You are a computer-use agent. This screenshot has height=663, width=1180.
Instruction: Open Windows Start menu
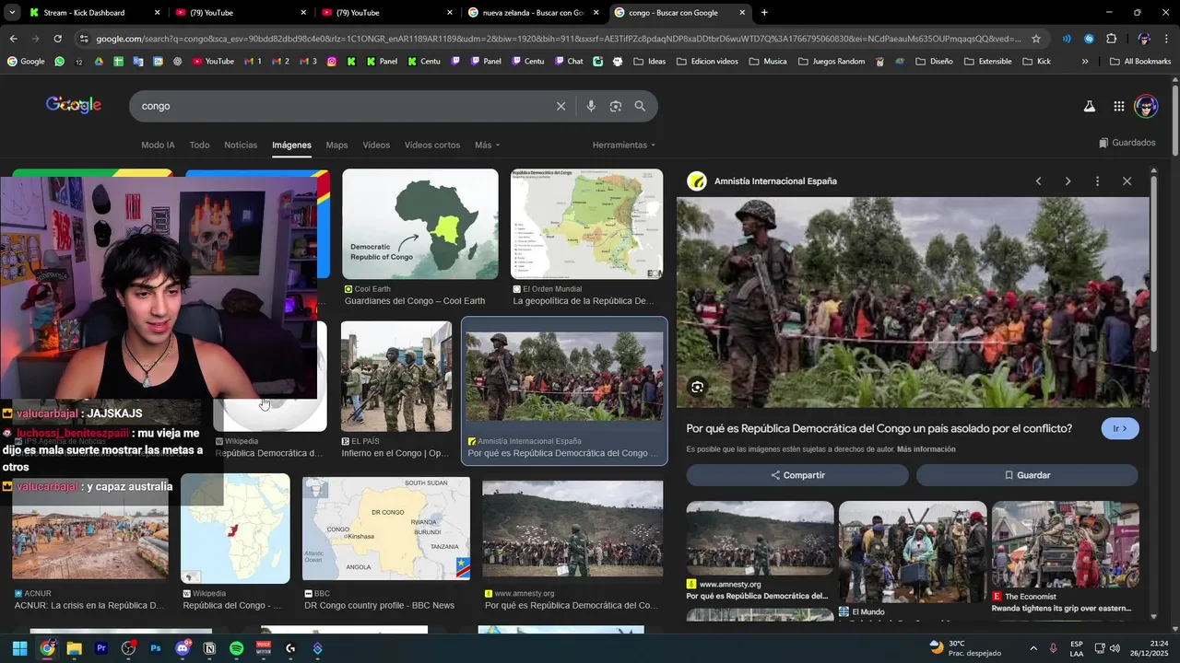click(19, 648)
